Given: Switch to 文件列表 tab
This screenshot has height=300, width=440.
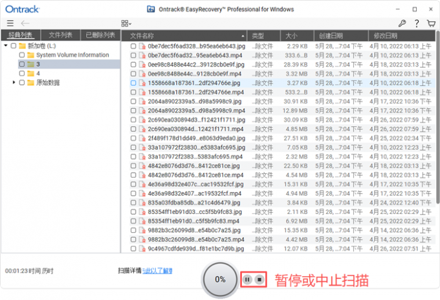Looking at the screenshot, I should tap(61, 36).
